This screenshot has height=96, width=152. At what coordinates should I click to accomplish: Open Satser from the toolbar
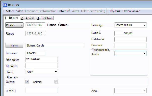pyautogui.click(x=10, y=11)
